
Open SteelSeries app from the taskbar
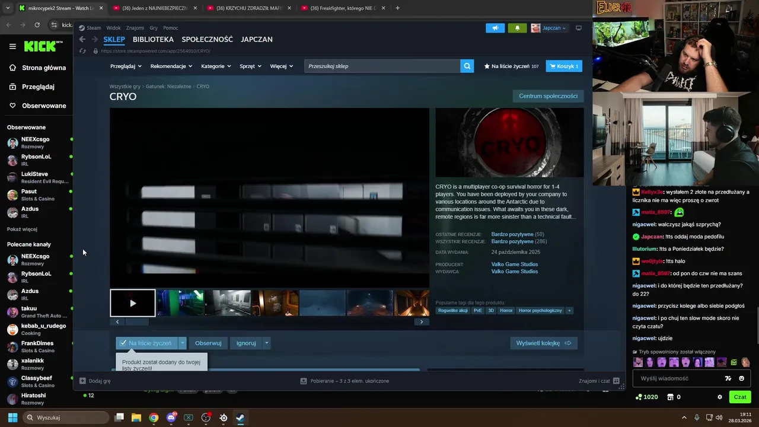(223, 418)
